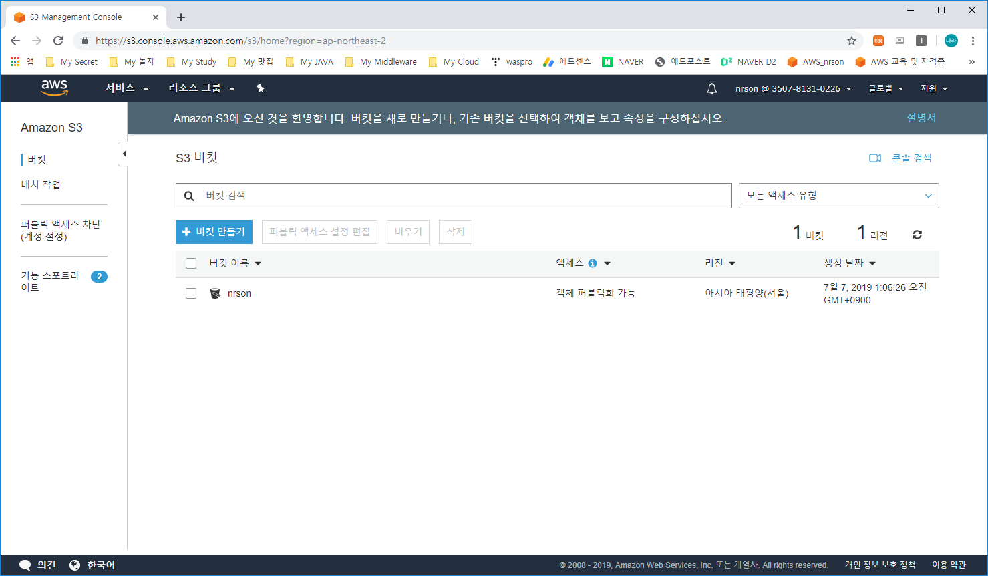Expand the 서비스 dropdown menu
Screen dimensions: 988x576
click(x=127, y=88)
